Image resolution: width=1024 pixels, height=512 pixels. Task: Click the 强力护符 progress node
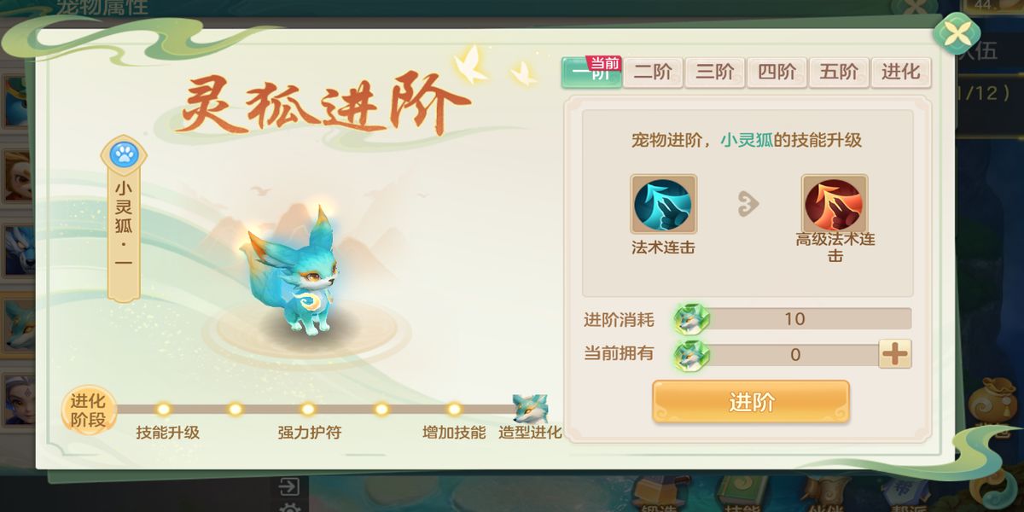pos(308,410)
